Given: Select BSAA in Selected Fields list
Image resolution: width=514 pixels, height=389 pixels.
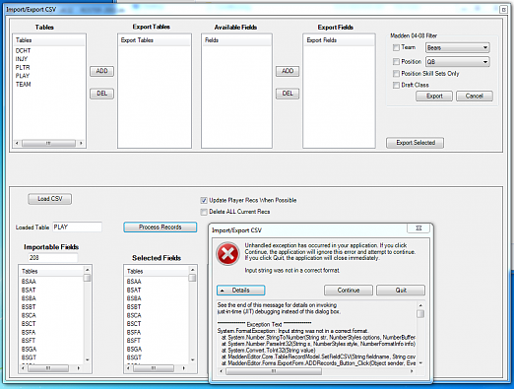Looking at the screenshot, I should coord(134,282).
